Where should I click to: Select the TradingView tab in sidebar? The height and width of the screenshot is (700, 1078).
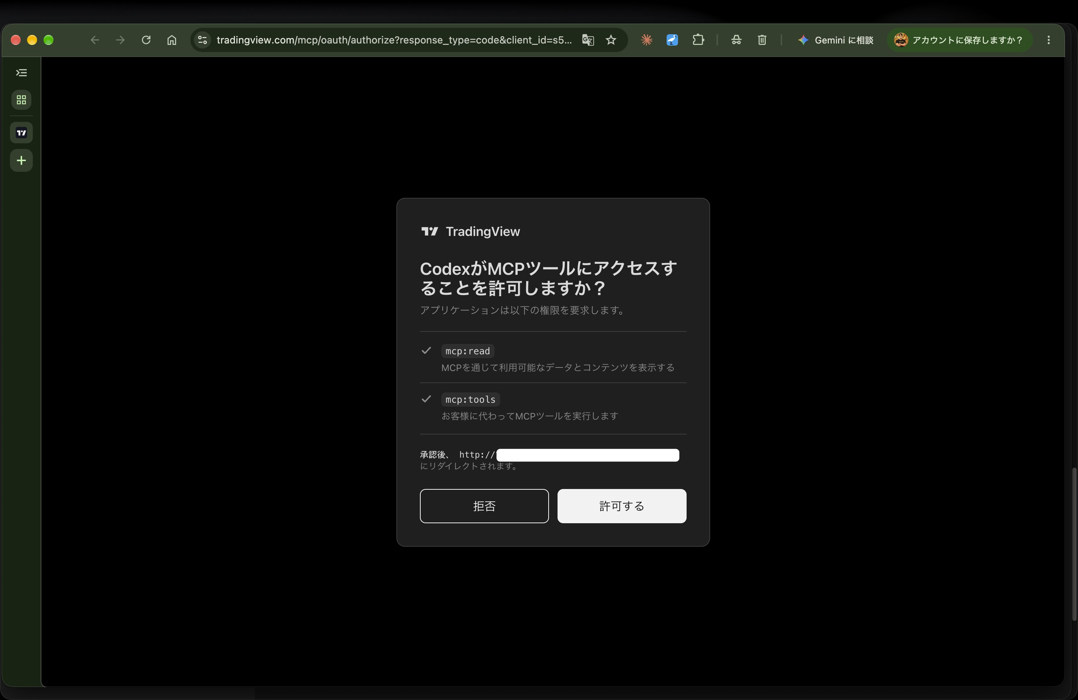click(21, 133)
